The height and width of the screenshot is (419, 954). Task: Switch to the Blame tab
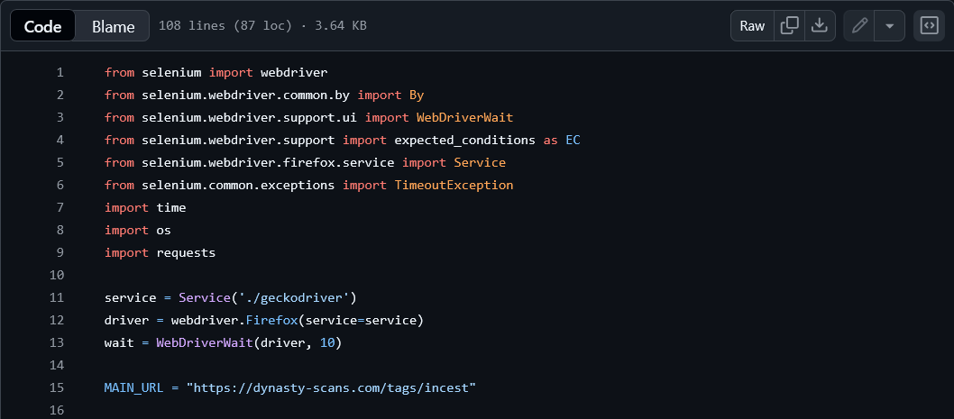(x=114, y=26)
